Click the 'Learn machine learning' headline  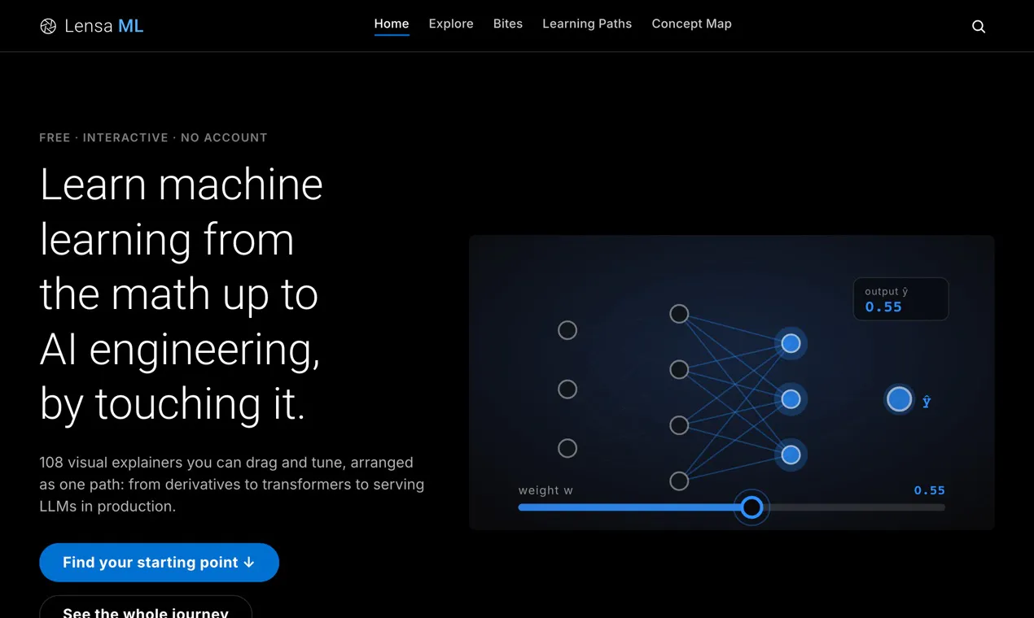[x=182, y=294]
